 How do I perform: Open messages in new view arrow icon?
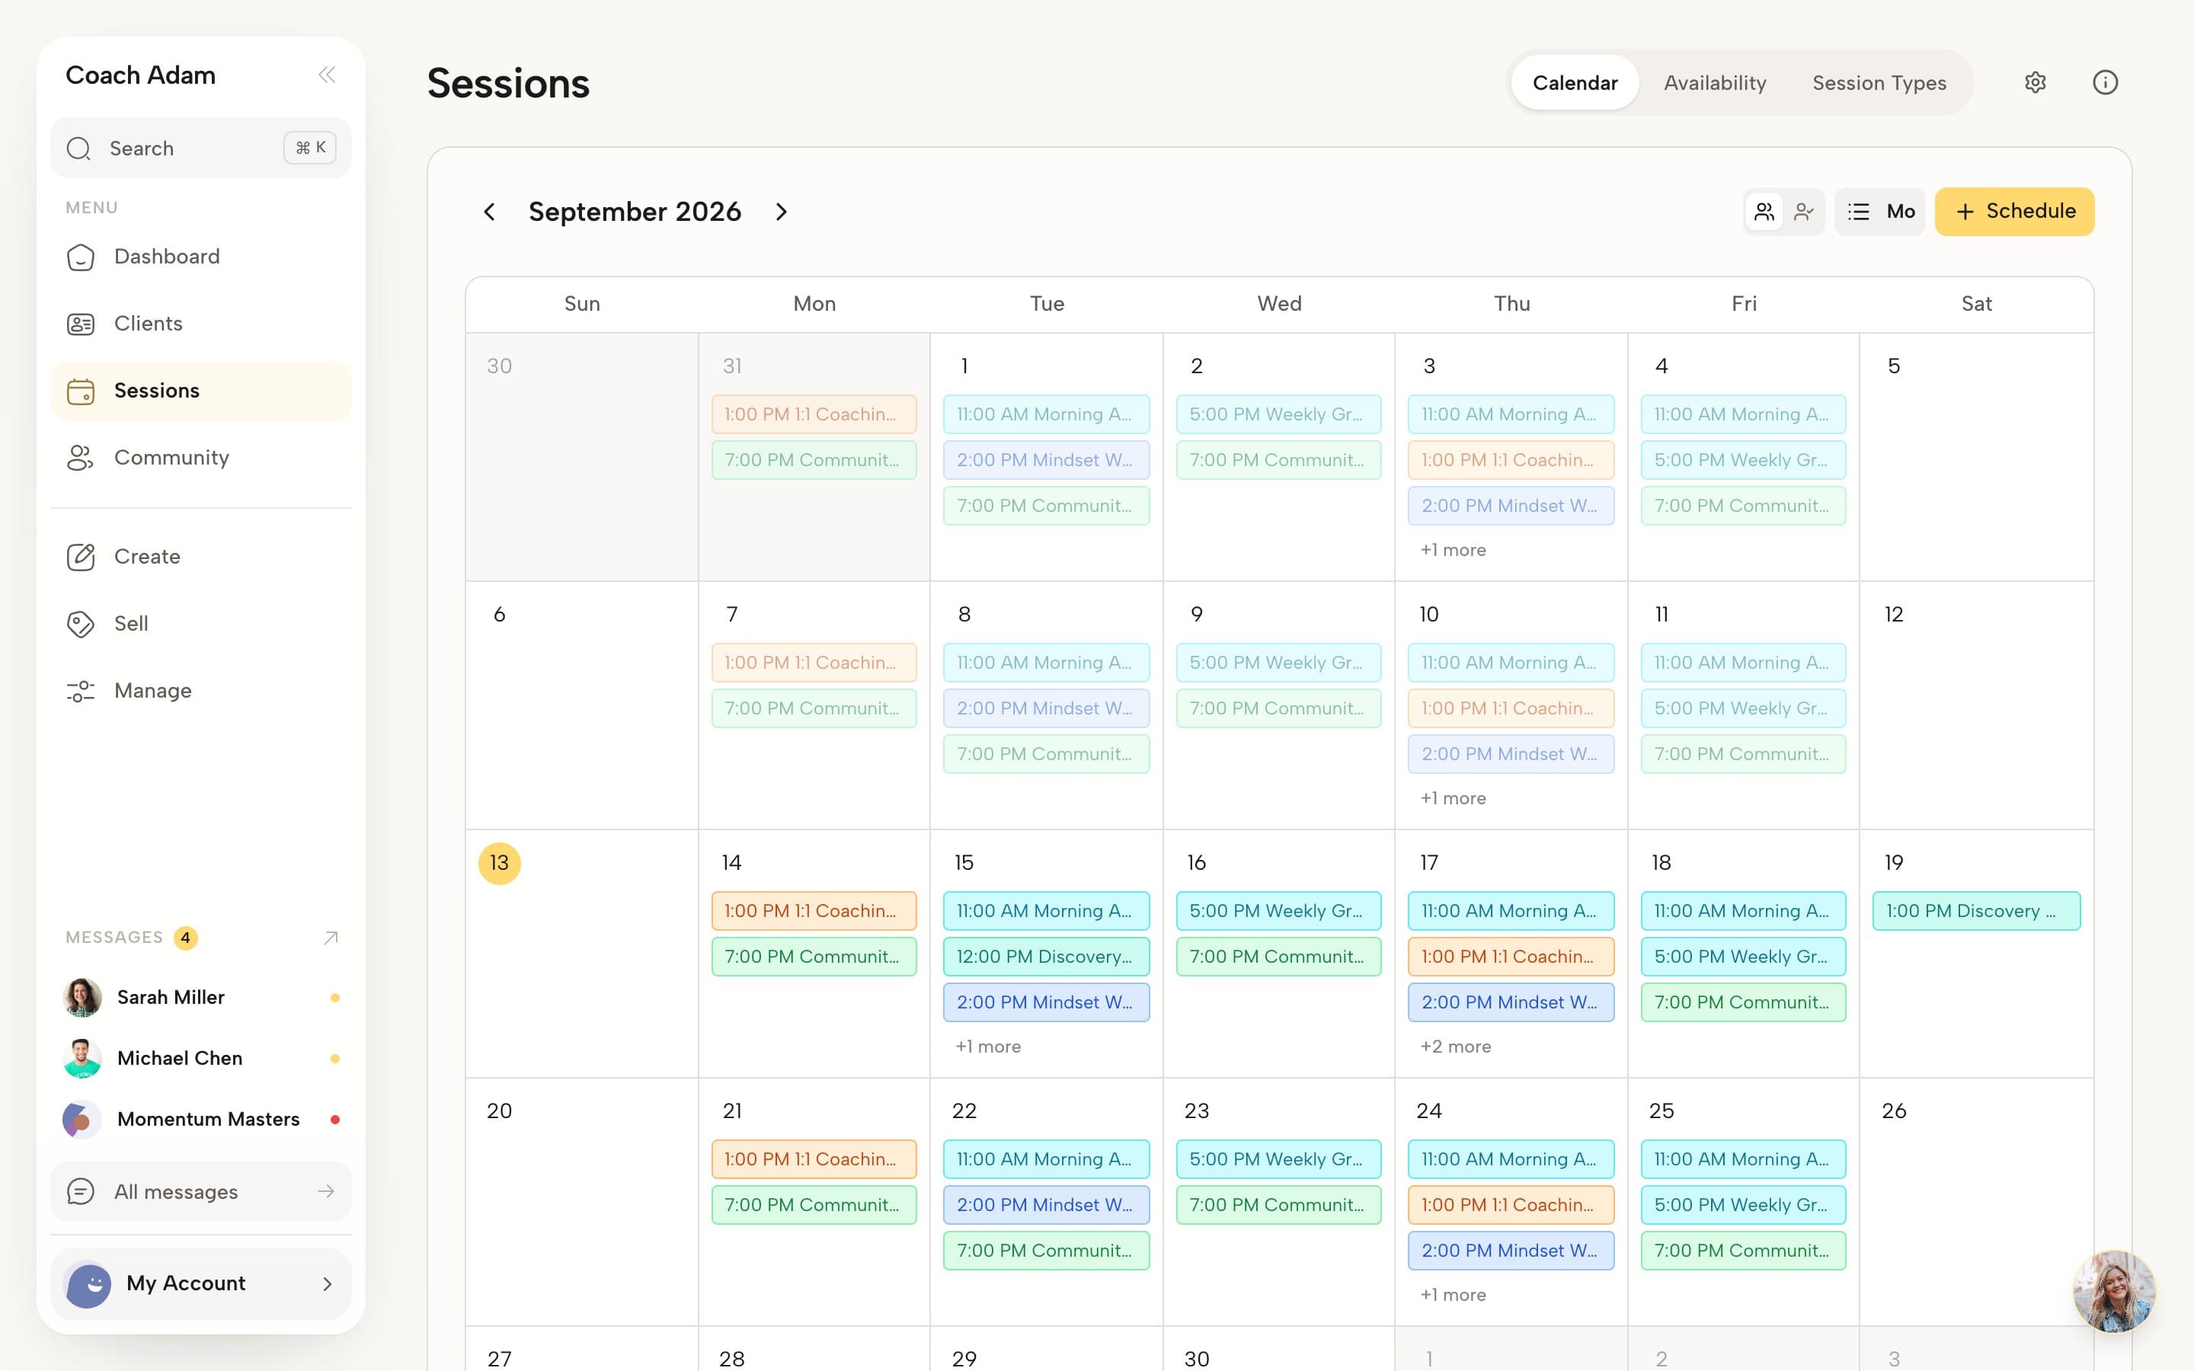[331, 938]
